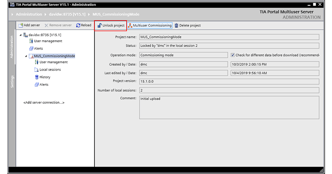Click the Remove server X icon
Image resolution: width=332 pixels, height=174 pixels.
click(46, 25)
